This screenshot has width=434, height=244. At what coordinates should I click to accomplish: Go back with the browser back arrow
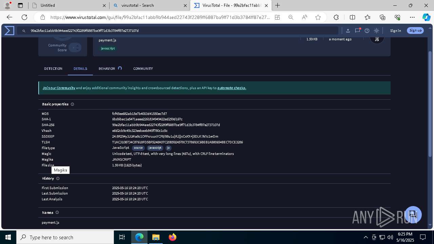9,17
